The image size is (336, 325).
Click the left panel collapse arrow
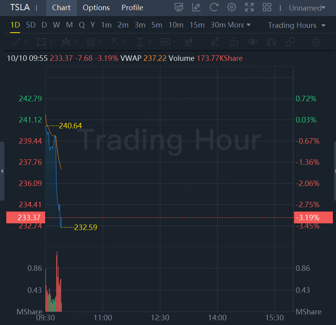(2, 171)
